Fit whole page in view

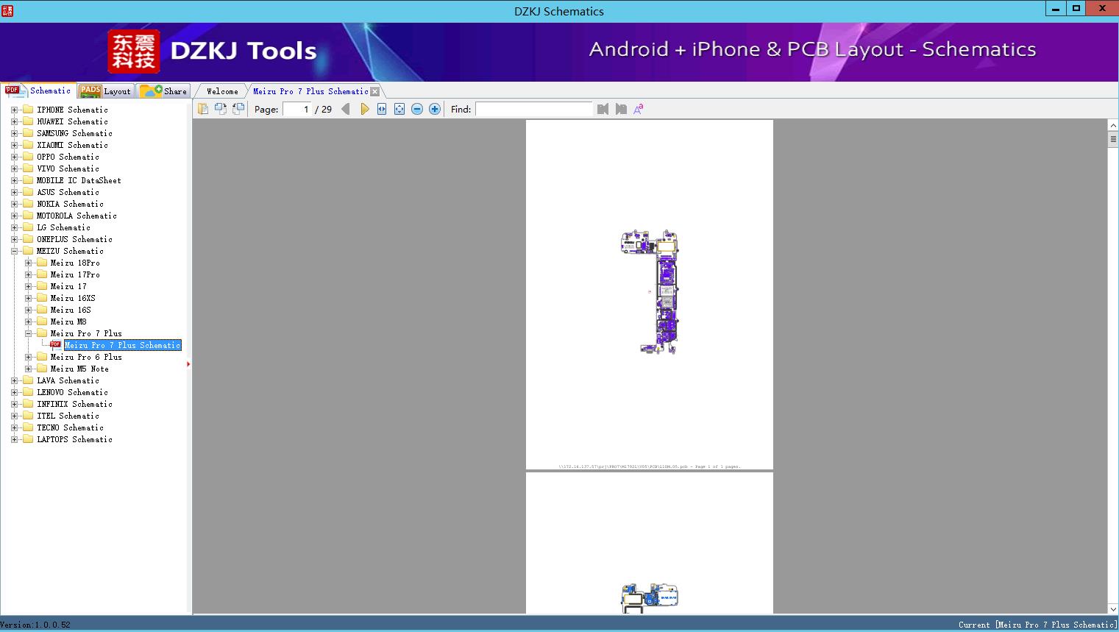click(399, 109)
